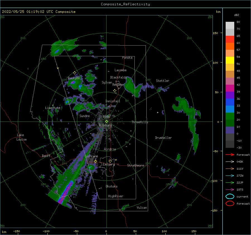This screenshot has height=235, width=251.
Task: Click the Lacombe label
Action: [x=120, y=70]
